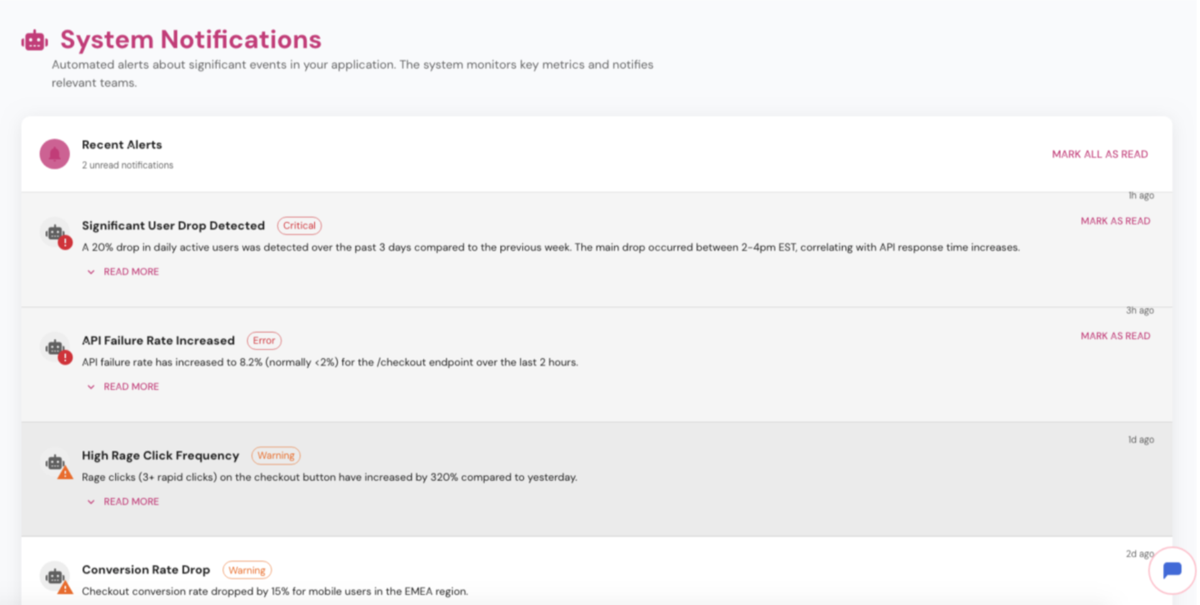Click the pink bell icon in Recent Alerts
Image resolution: width=1200 pixels, height=605 pixels.
[55, 154]
